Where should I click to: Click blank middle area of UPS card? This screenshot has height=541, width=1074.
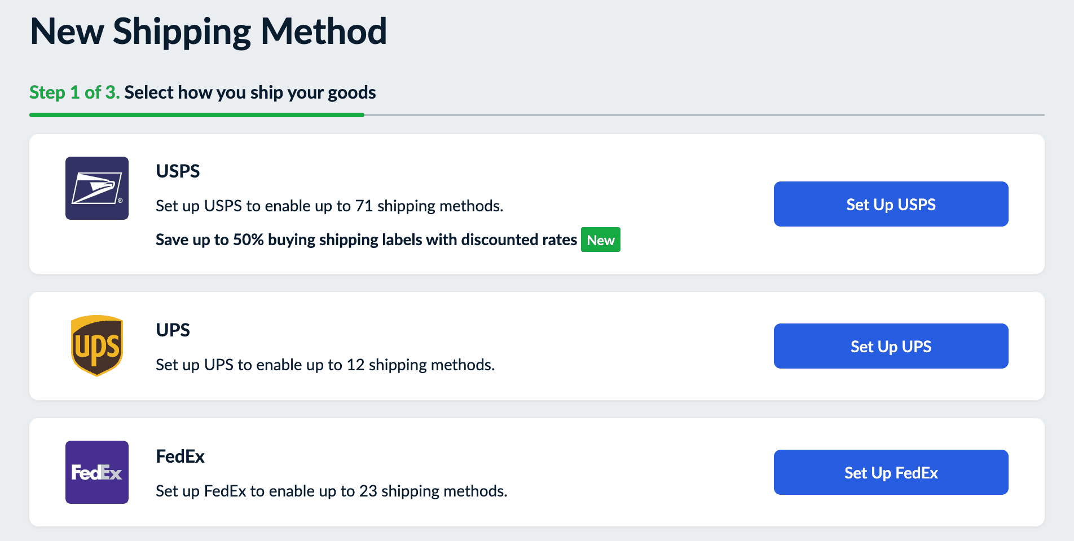(x=632, y=346)
